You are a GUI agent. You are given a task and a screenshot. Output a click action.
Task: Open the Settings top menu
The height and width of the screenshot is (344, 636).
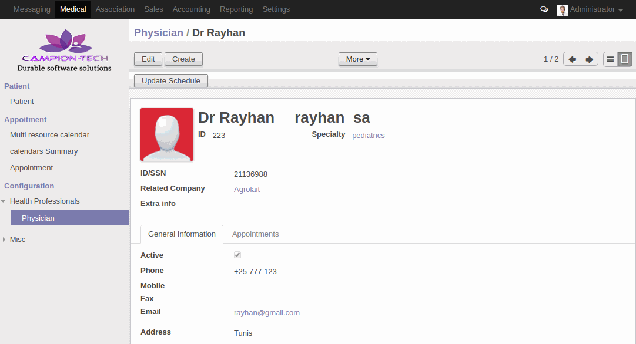point(276,9)
